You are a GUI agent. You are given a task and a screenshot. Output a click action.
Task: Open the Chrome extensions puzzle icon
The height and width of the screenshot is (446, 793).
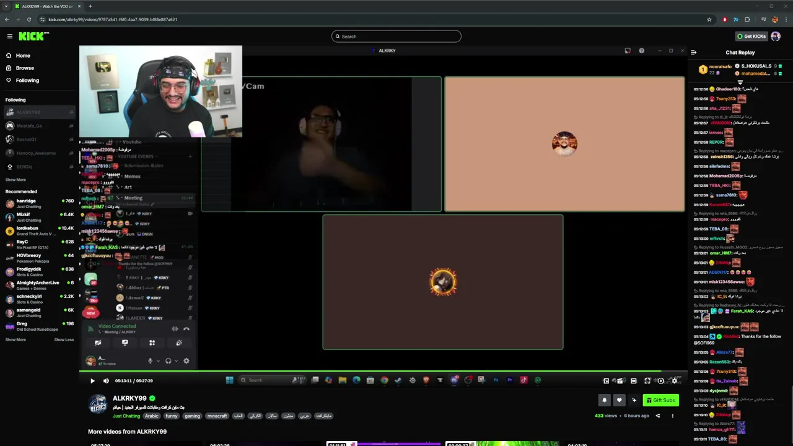(747, 19)
